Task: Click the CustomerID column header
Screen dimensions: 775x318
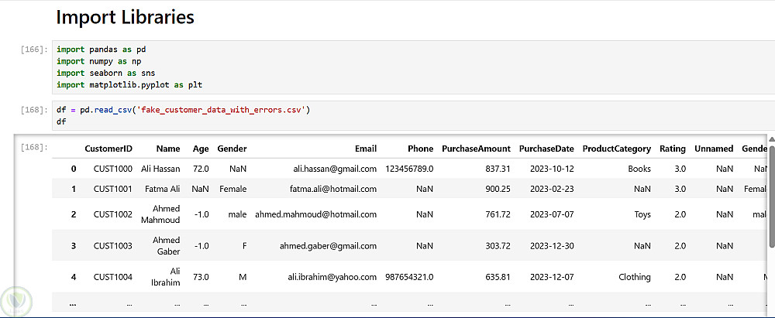Action: tap(108, 149)
